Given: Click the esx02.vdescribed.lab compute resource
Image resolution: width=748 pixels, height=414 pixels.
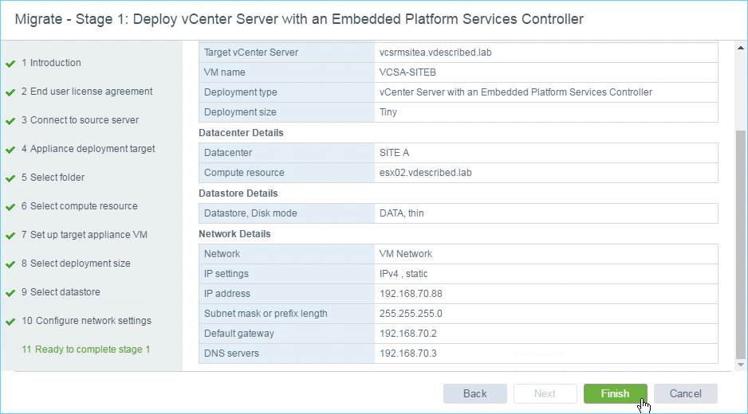Looking at the screenshot, I should (x=426, y=173).
